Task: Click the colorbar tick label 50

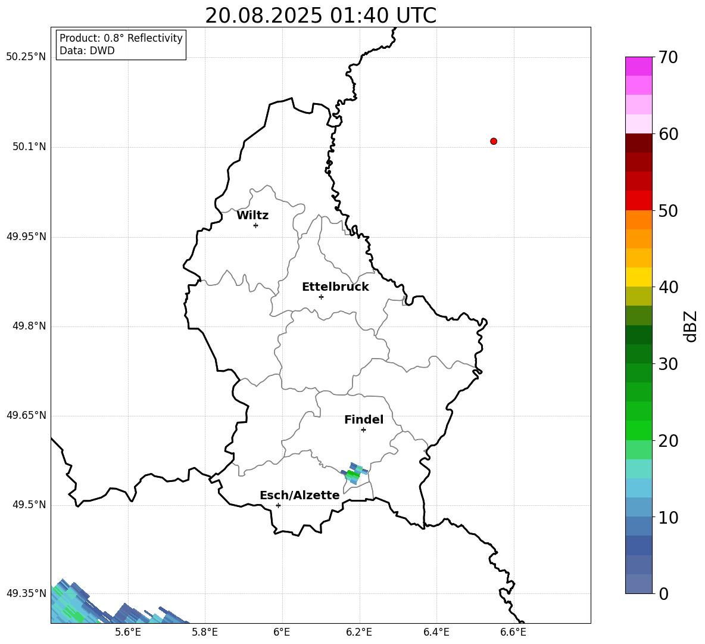Action: click(669, 211)
